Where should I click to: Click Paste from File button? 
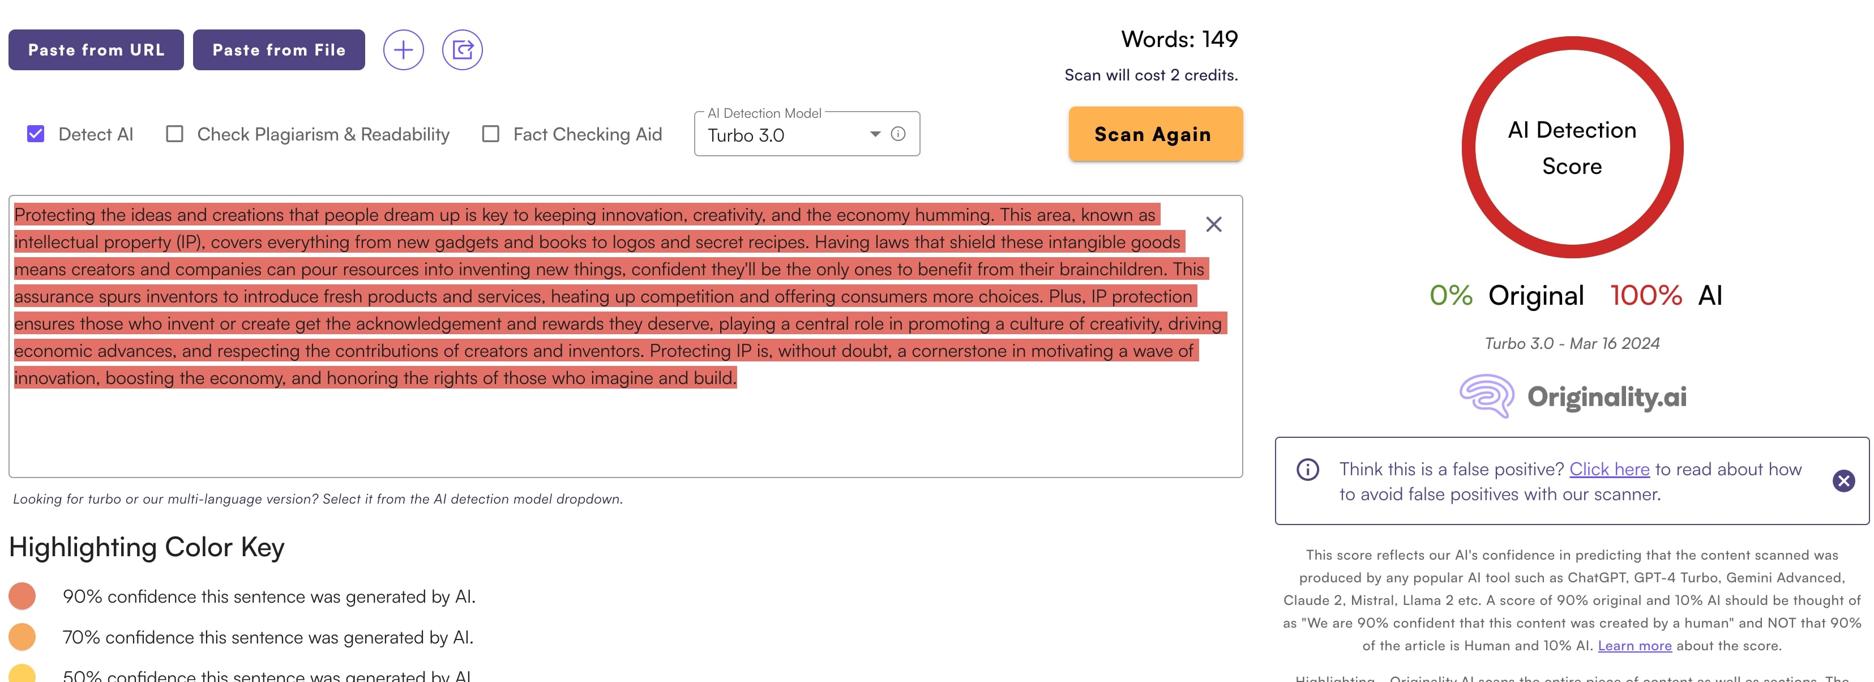pyautogui.click(x=279, y=50)
